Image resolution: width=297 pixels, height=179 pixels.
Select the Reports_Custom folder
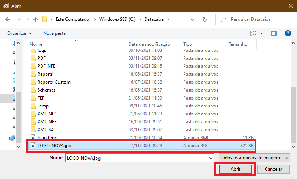tap(53, 82)
